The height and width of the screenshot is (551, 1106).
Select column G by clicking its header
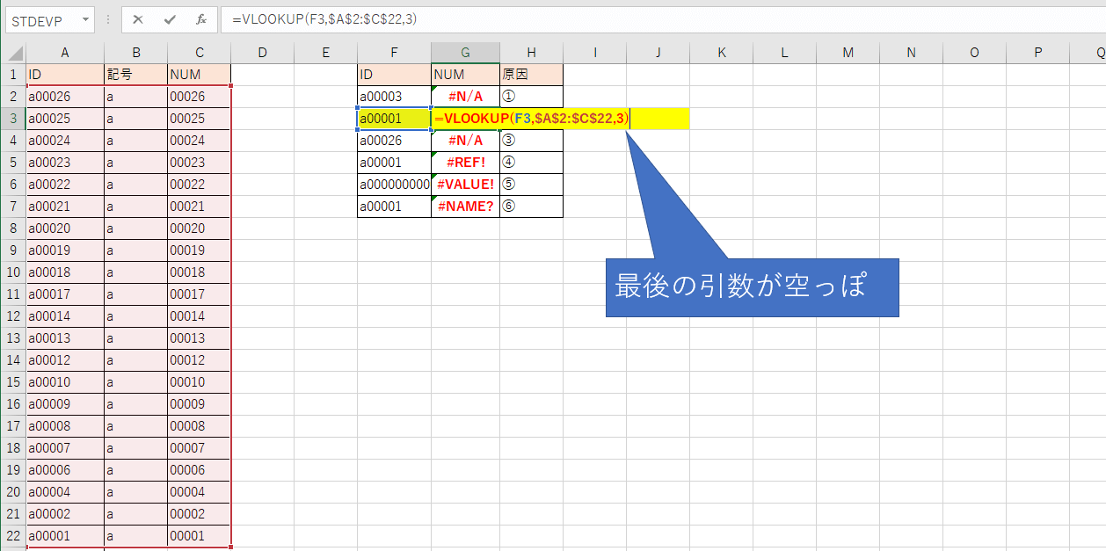466,52
